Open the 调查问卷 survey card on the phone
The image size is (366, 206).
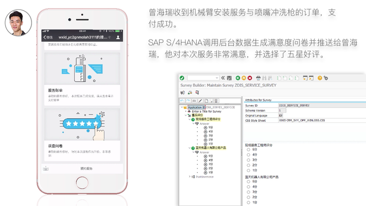pyautogui.click(x=82, y=134)
